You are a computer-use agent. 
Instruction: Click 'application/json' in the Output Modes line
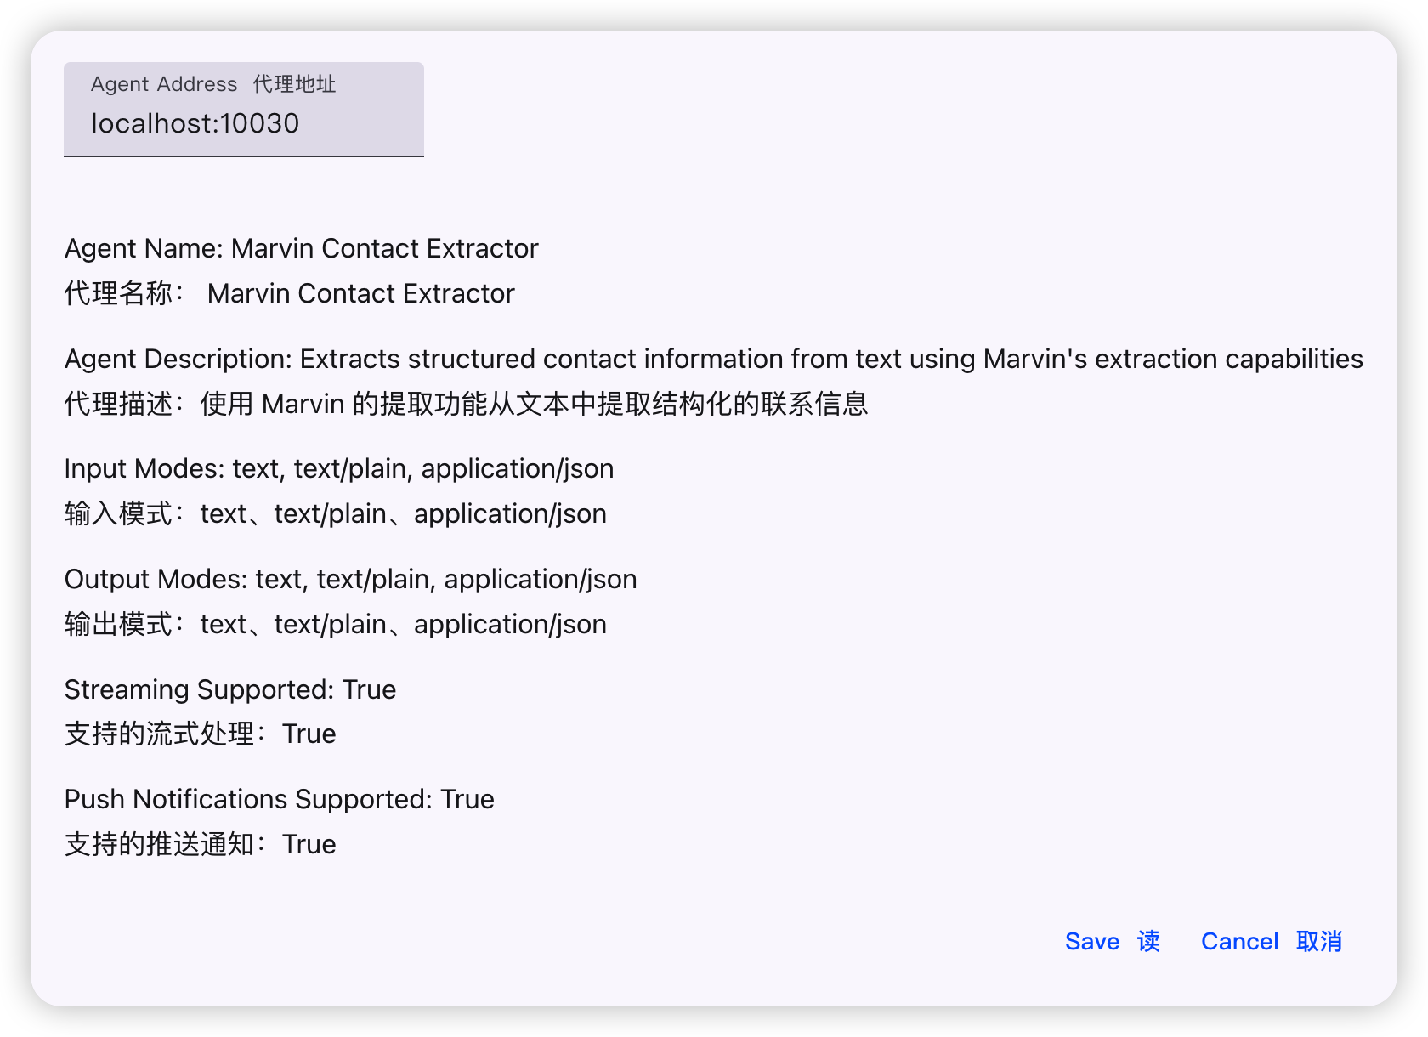[540, 579]
